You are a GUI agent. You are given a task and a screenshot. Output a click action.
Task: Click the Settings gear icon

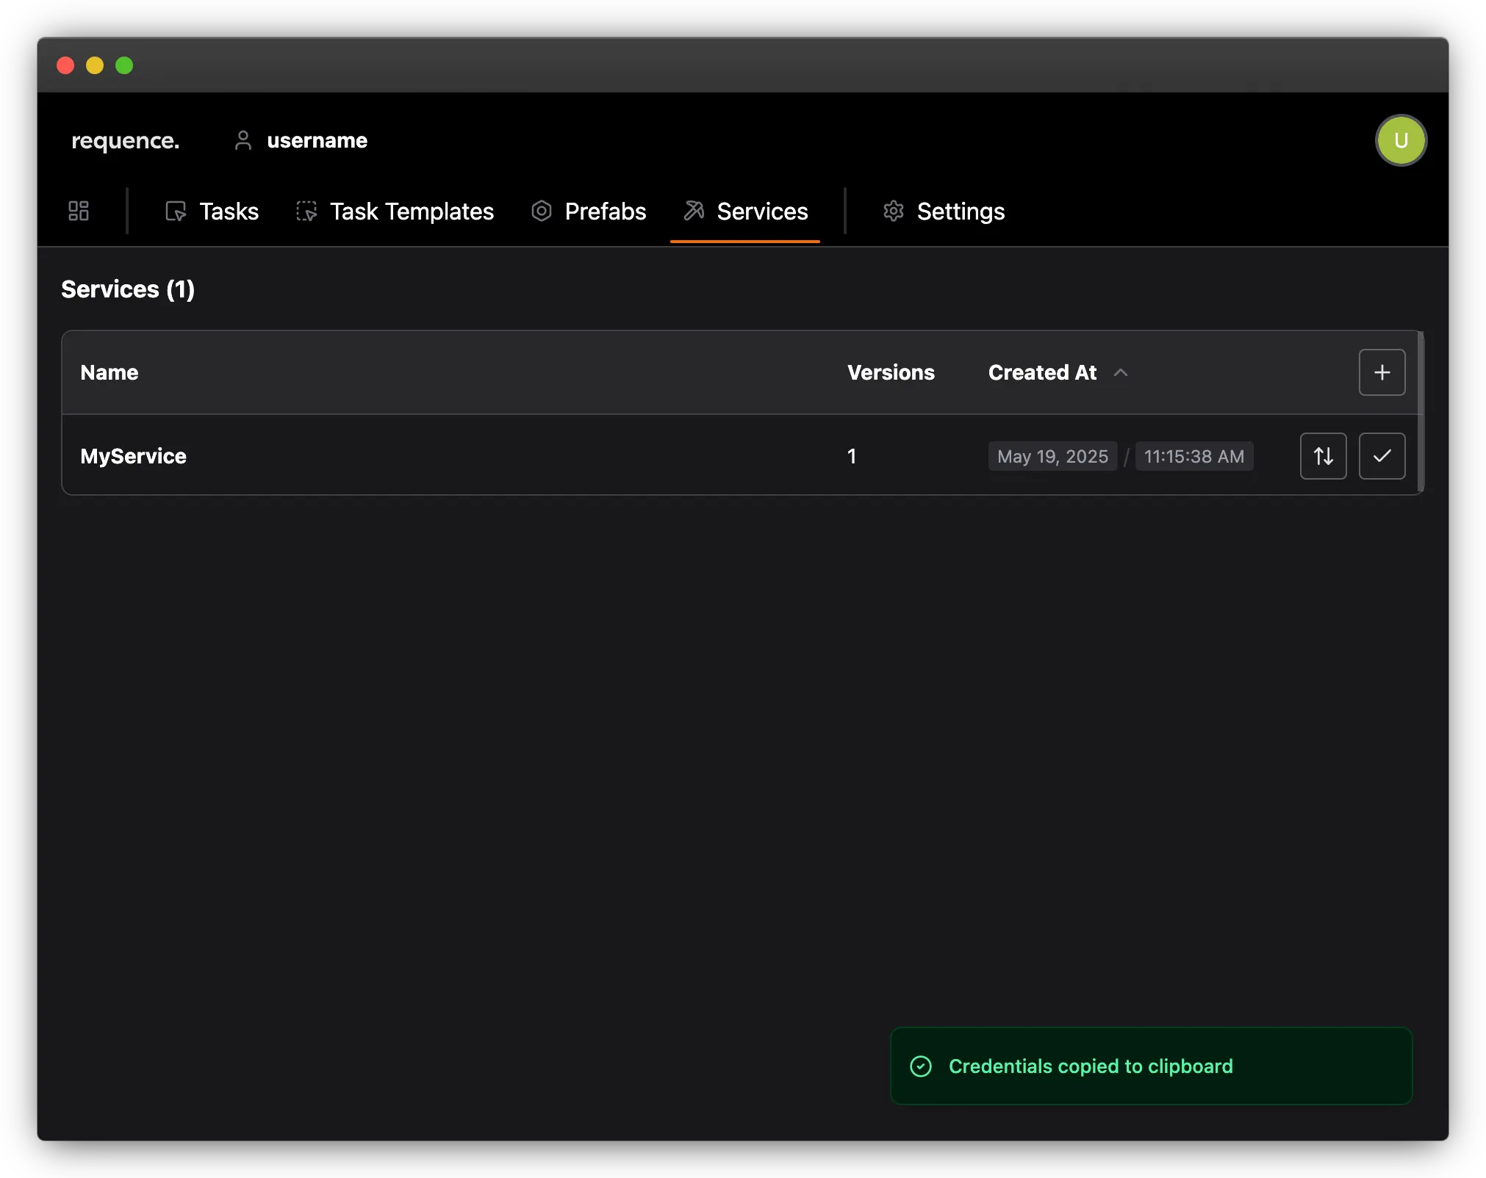point(894,212)
